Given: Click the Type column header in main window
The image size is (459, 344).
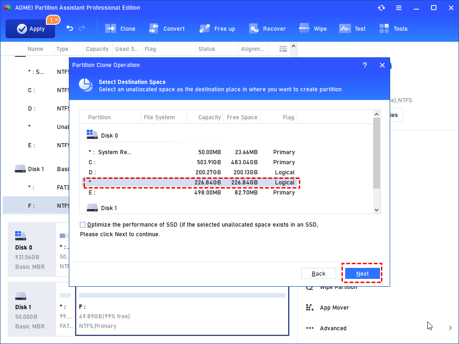Looking at the screenshot, I should click(x=62, y=49).
